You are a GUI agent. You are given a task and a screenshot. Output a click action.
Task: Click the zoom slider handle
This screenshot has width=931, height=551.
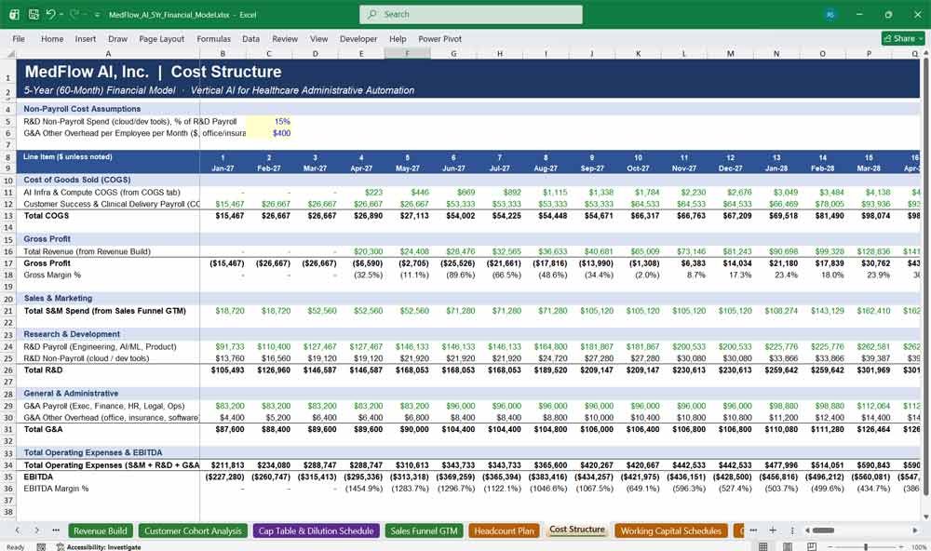tap(866, 547)
